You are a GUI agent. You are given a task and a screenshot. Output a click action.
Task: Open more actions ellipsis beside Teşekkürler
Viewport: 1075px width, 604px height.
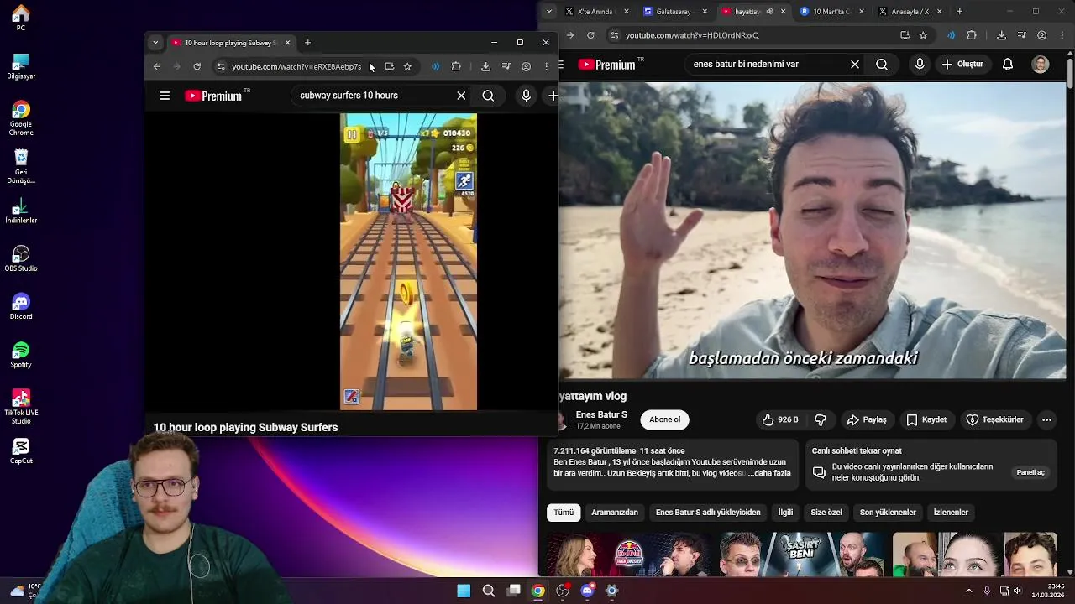[1046, 419]
